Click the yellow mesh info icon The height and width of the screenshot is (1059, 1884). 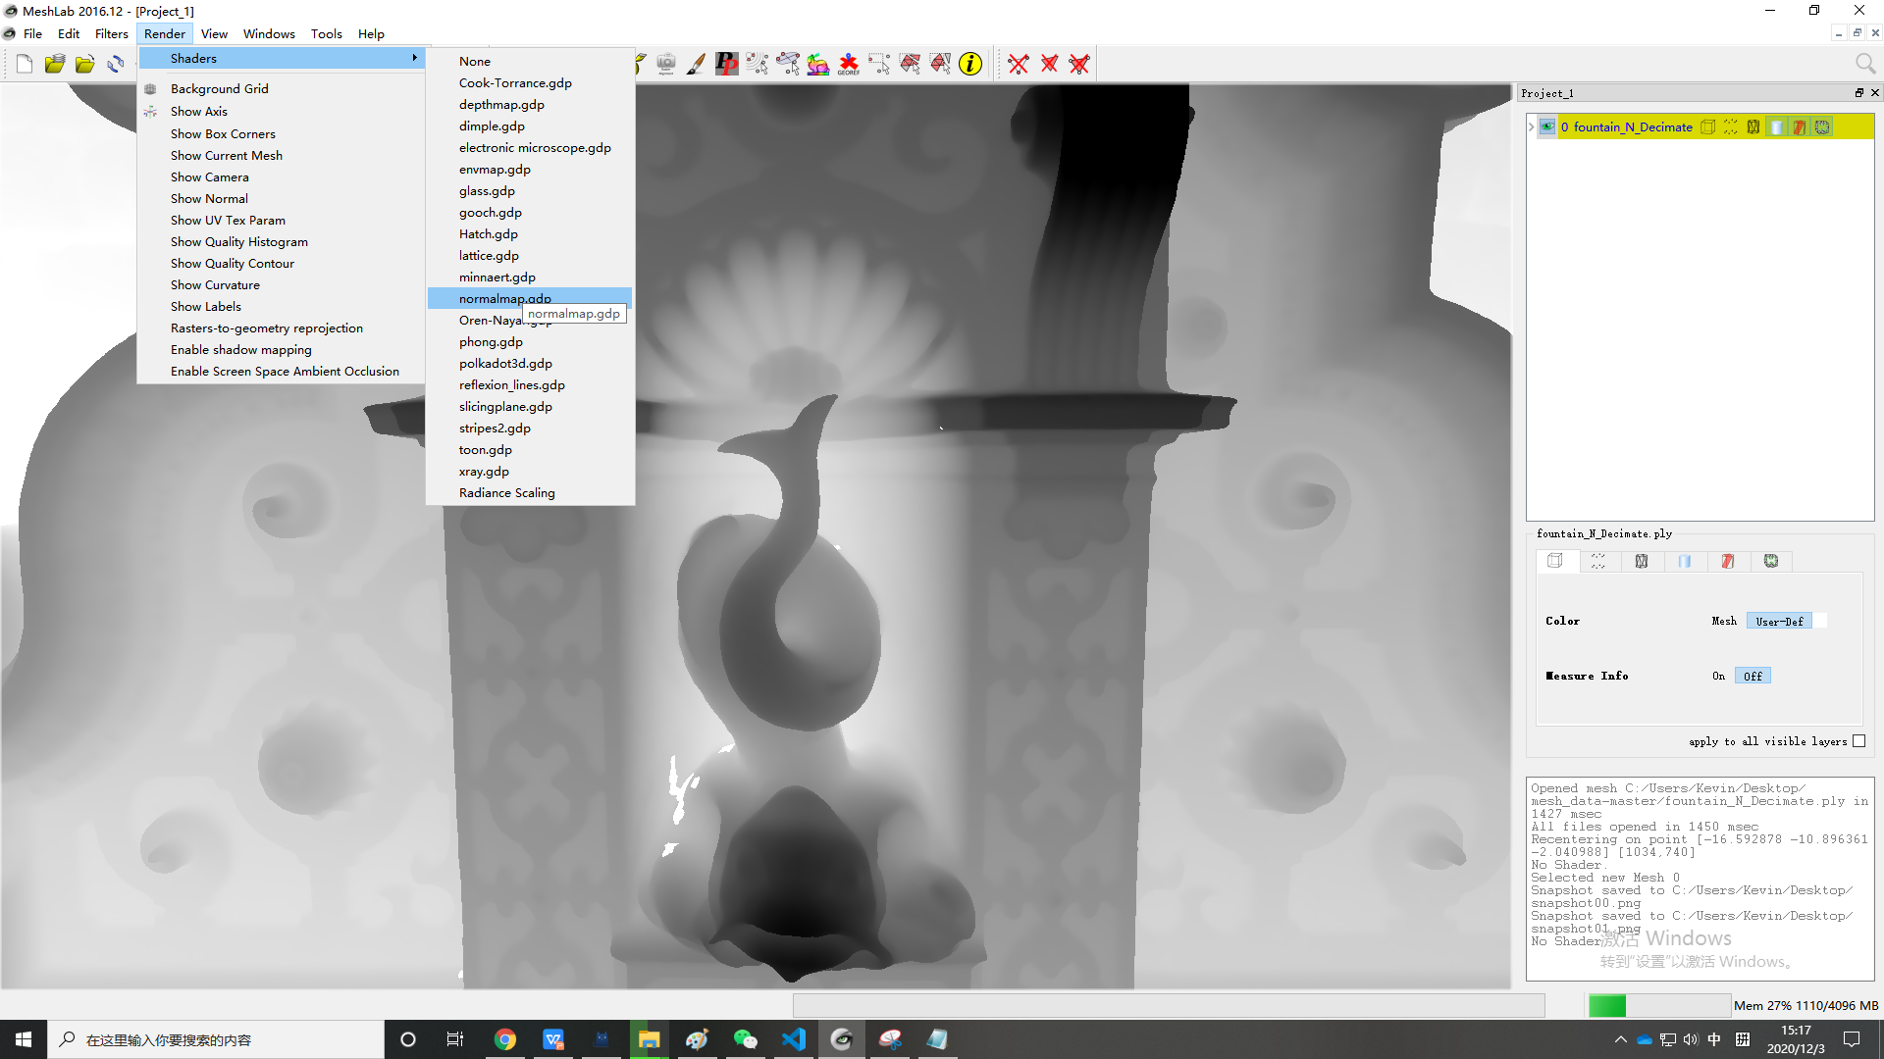point(970,65)
